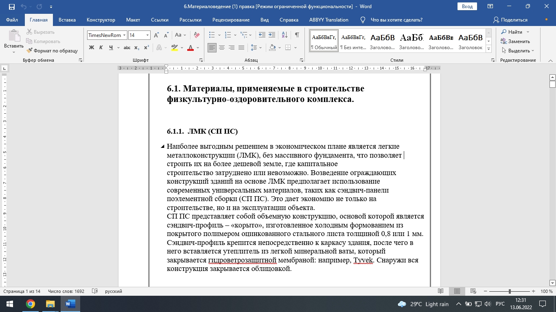The height and width of the screenshot is (312, 556).
Task: Center align the paragraph text
Action: tap(222, 48)
